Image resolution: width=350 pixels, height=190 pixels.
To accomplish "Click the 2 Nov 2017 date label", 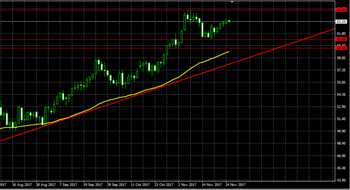I will 187,185.
